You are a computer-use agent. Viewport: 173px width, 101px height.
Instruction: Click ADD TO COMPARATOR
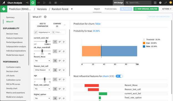click(43, 25)
